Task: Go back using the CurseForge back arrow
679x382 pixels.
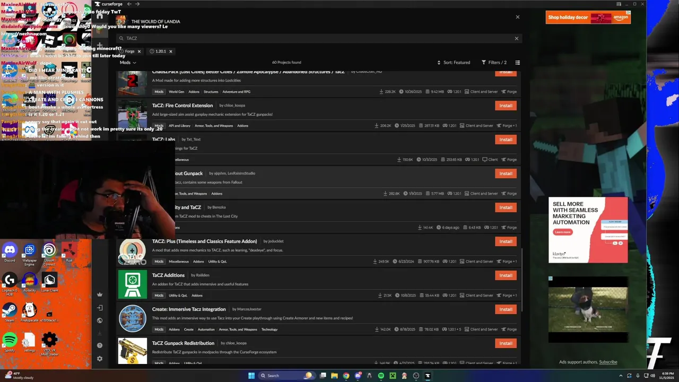Action: [129, 4]
